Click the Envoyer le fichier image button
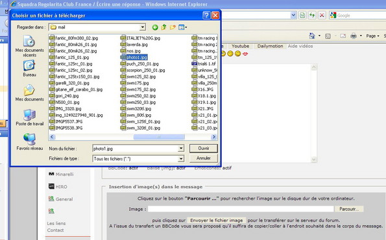The height and width of the screenshot is (240, 386). tap(217, 221)
